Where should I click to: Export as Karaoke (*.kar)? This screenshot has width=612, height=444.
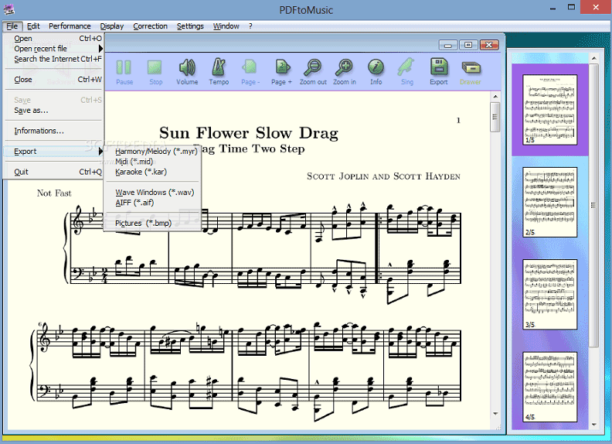pyautogui.click(x=152, y=172)
